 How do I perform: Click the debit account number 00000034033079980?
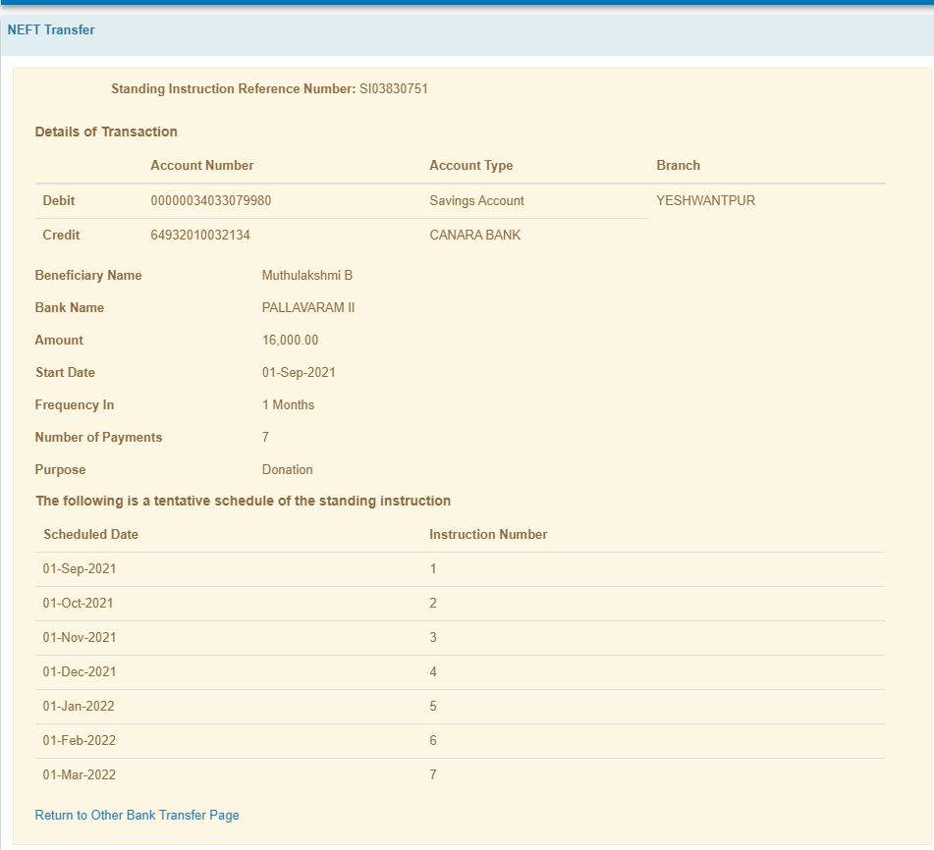coord(210,201)
